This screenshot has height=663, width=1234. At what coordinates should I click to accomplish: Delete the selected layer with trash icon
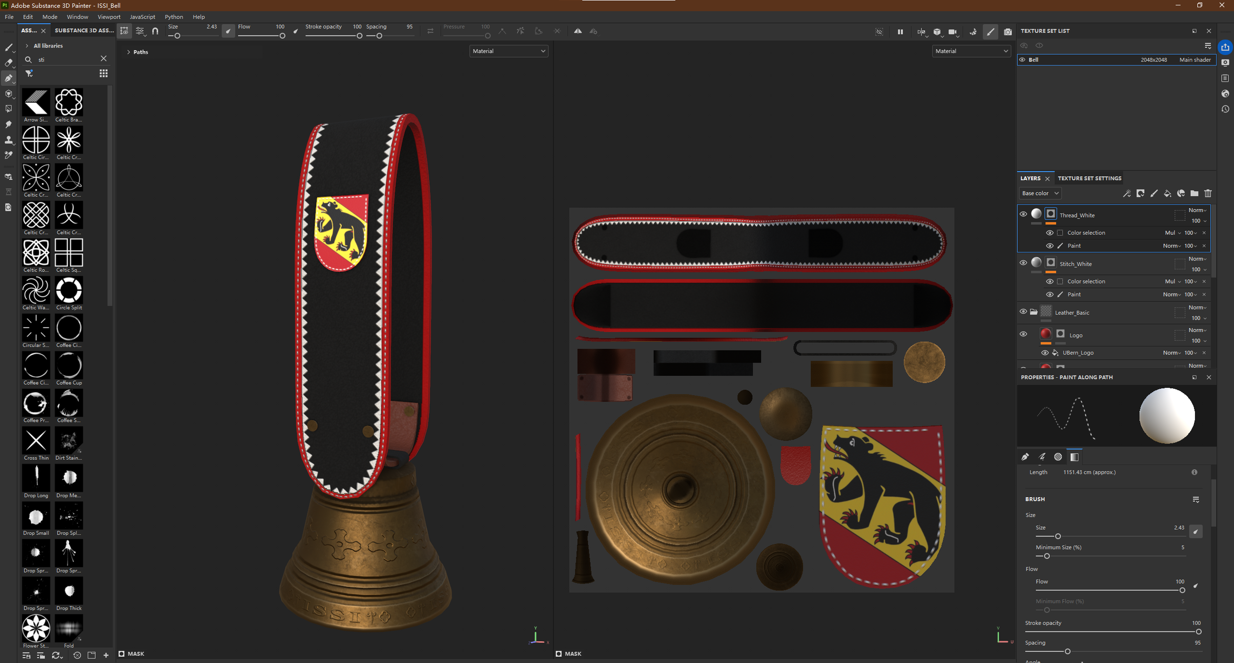(x=1208, y=193)
